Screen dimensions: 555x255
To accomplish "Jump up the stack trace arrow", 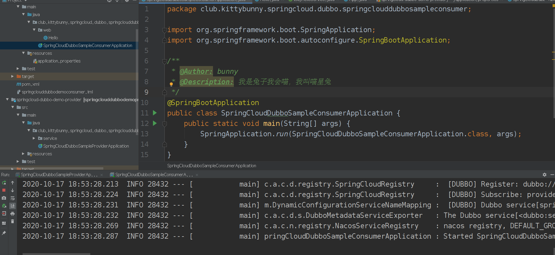I will coord(13,183).
